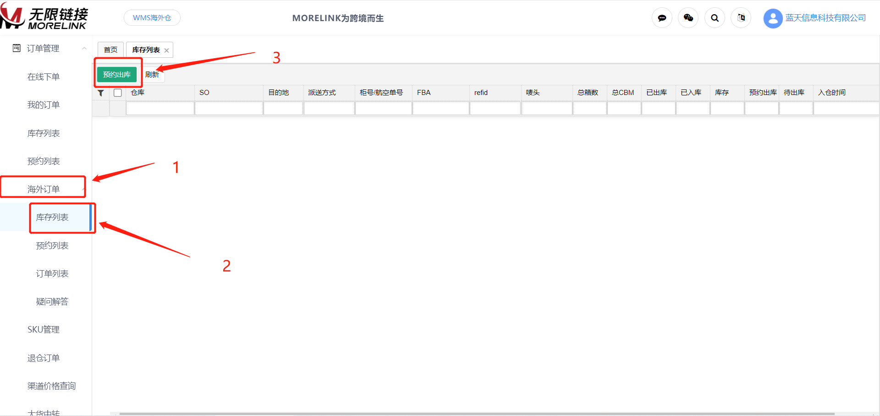Viewport: 880px width, 416px height.
Task: Click the MORELINK logo
Action: (x=44, y=17)
